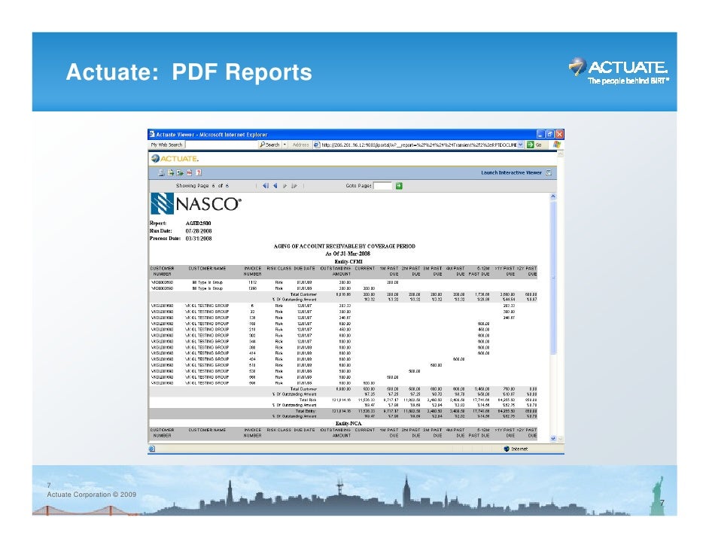709x548 pixels.
Task: Click the red PDF export icon
Action: click(x=190, y=172)
